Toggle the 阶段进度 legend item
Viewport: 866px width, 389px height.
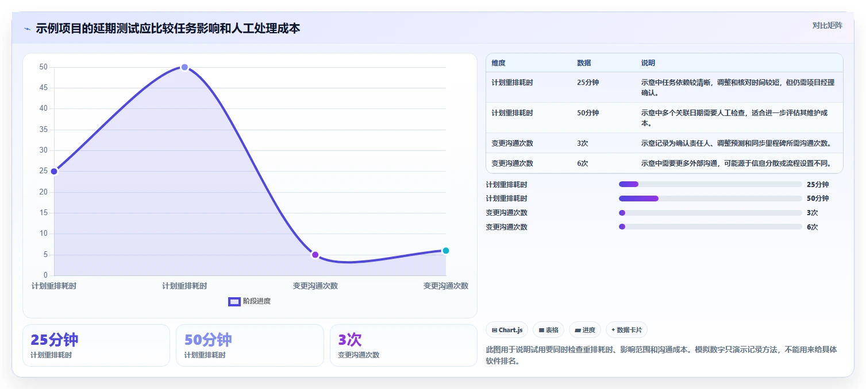(249, 301)
